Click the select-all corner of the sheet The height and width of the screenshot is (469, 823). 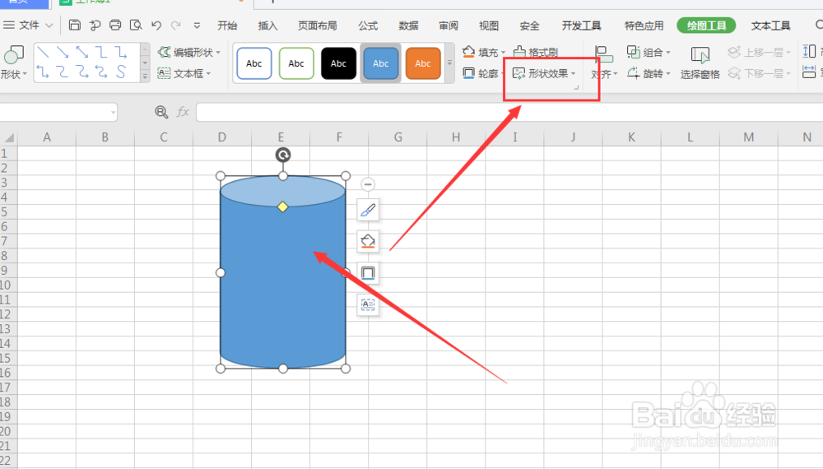click(x=8, y=137)
